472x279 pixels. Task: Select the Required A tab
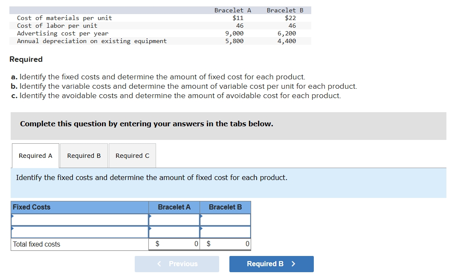point(35,156)
